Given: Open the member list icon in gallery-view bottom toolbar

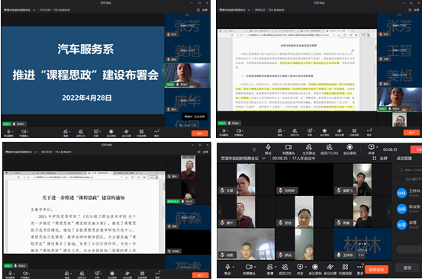Looking at the screenshot, I should (285, 267).
